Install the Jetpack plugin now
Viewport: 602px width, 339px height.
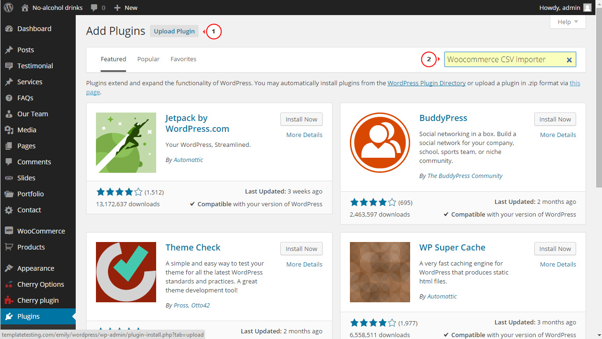coord(301,119)
